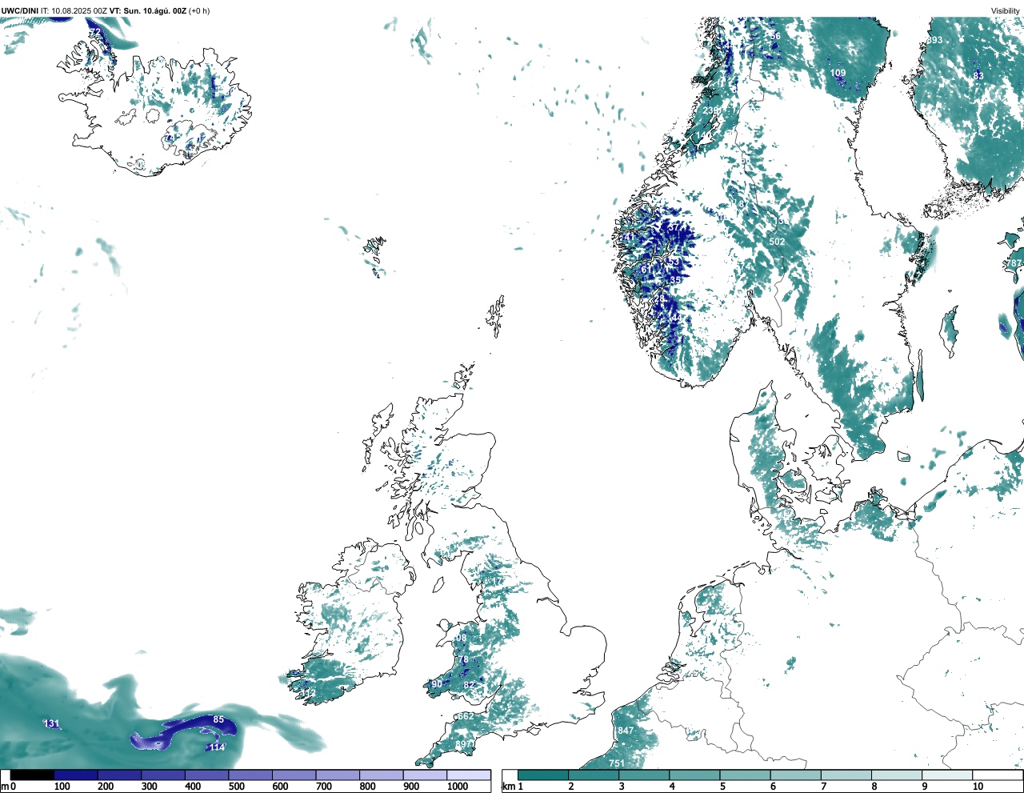Click the '897' value over Devon
Viewport: 1024px width, 793px height.
[463, 744]
